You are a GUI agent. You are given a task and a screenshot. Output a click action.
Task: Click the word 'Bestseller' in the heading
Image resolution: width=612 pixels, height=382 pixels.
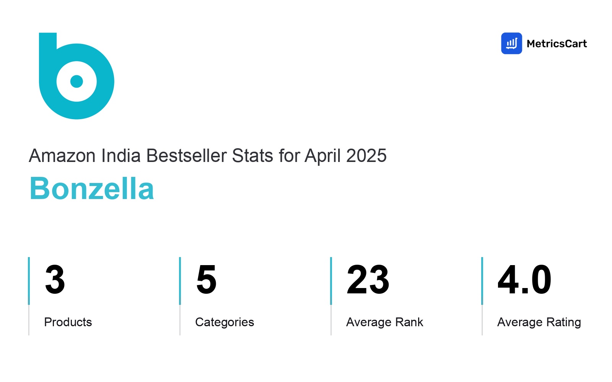coord(187,155)
